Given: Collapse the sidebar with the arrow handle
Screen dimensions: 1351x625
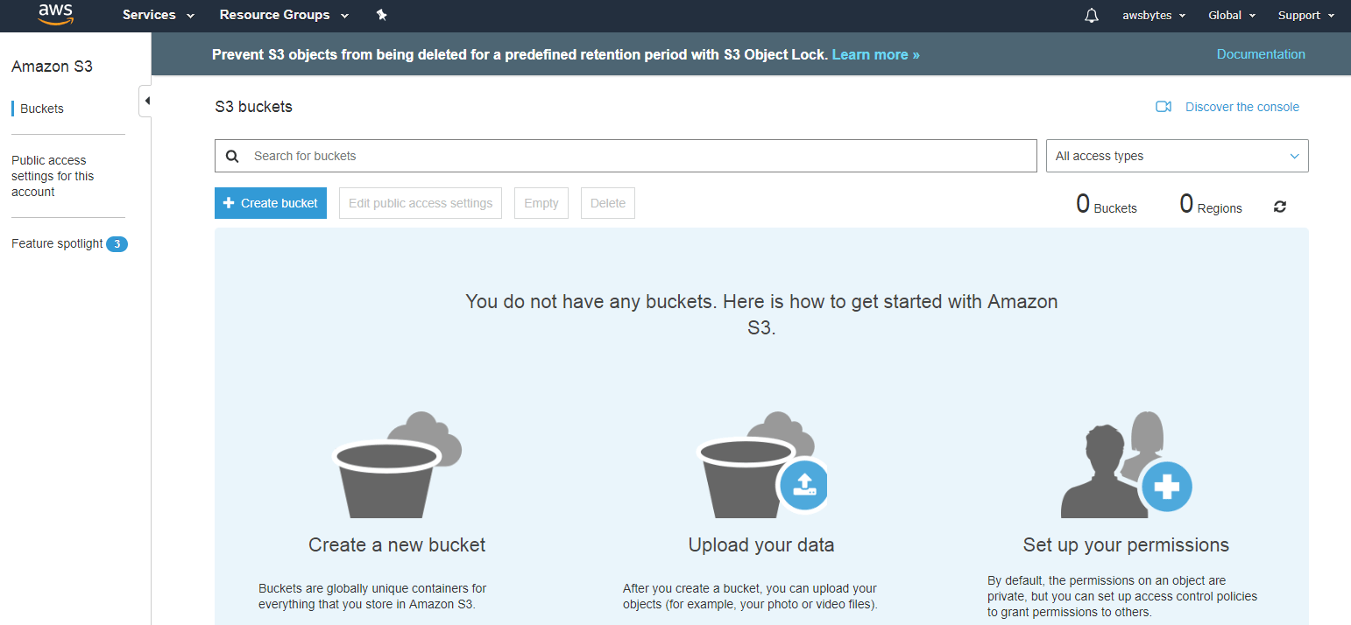Looking at the screenshot, I should [145, 101].
